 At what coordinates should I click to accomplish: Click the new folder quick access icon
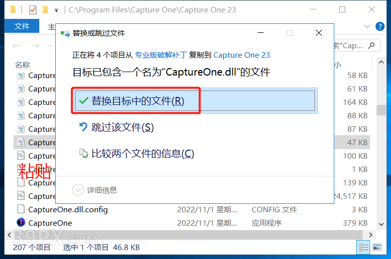(45, 10)
